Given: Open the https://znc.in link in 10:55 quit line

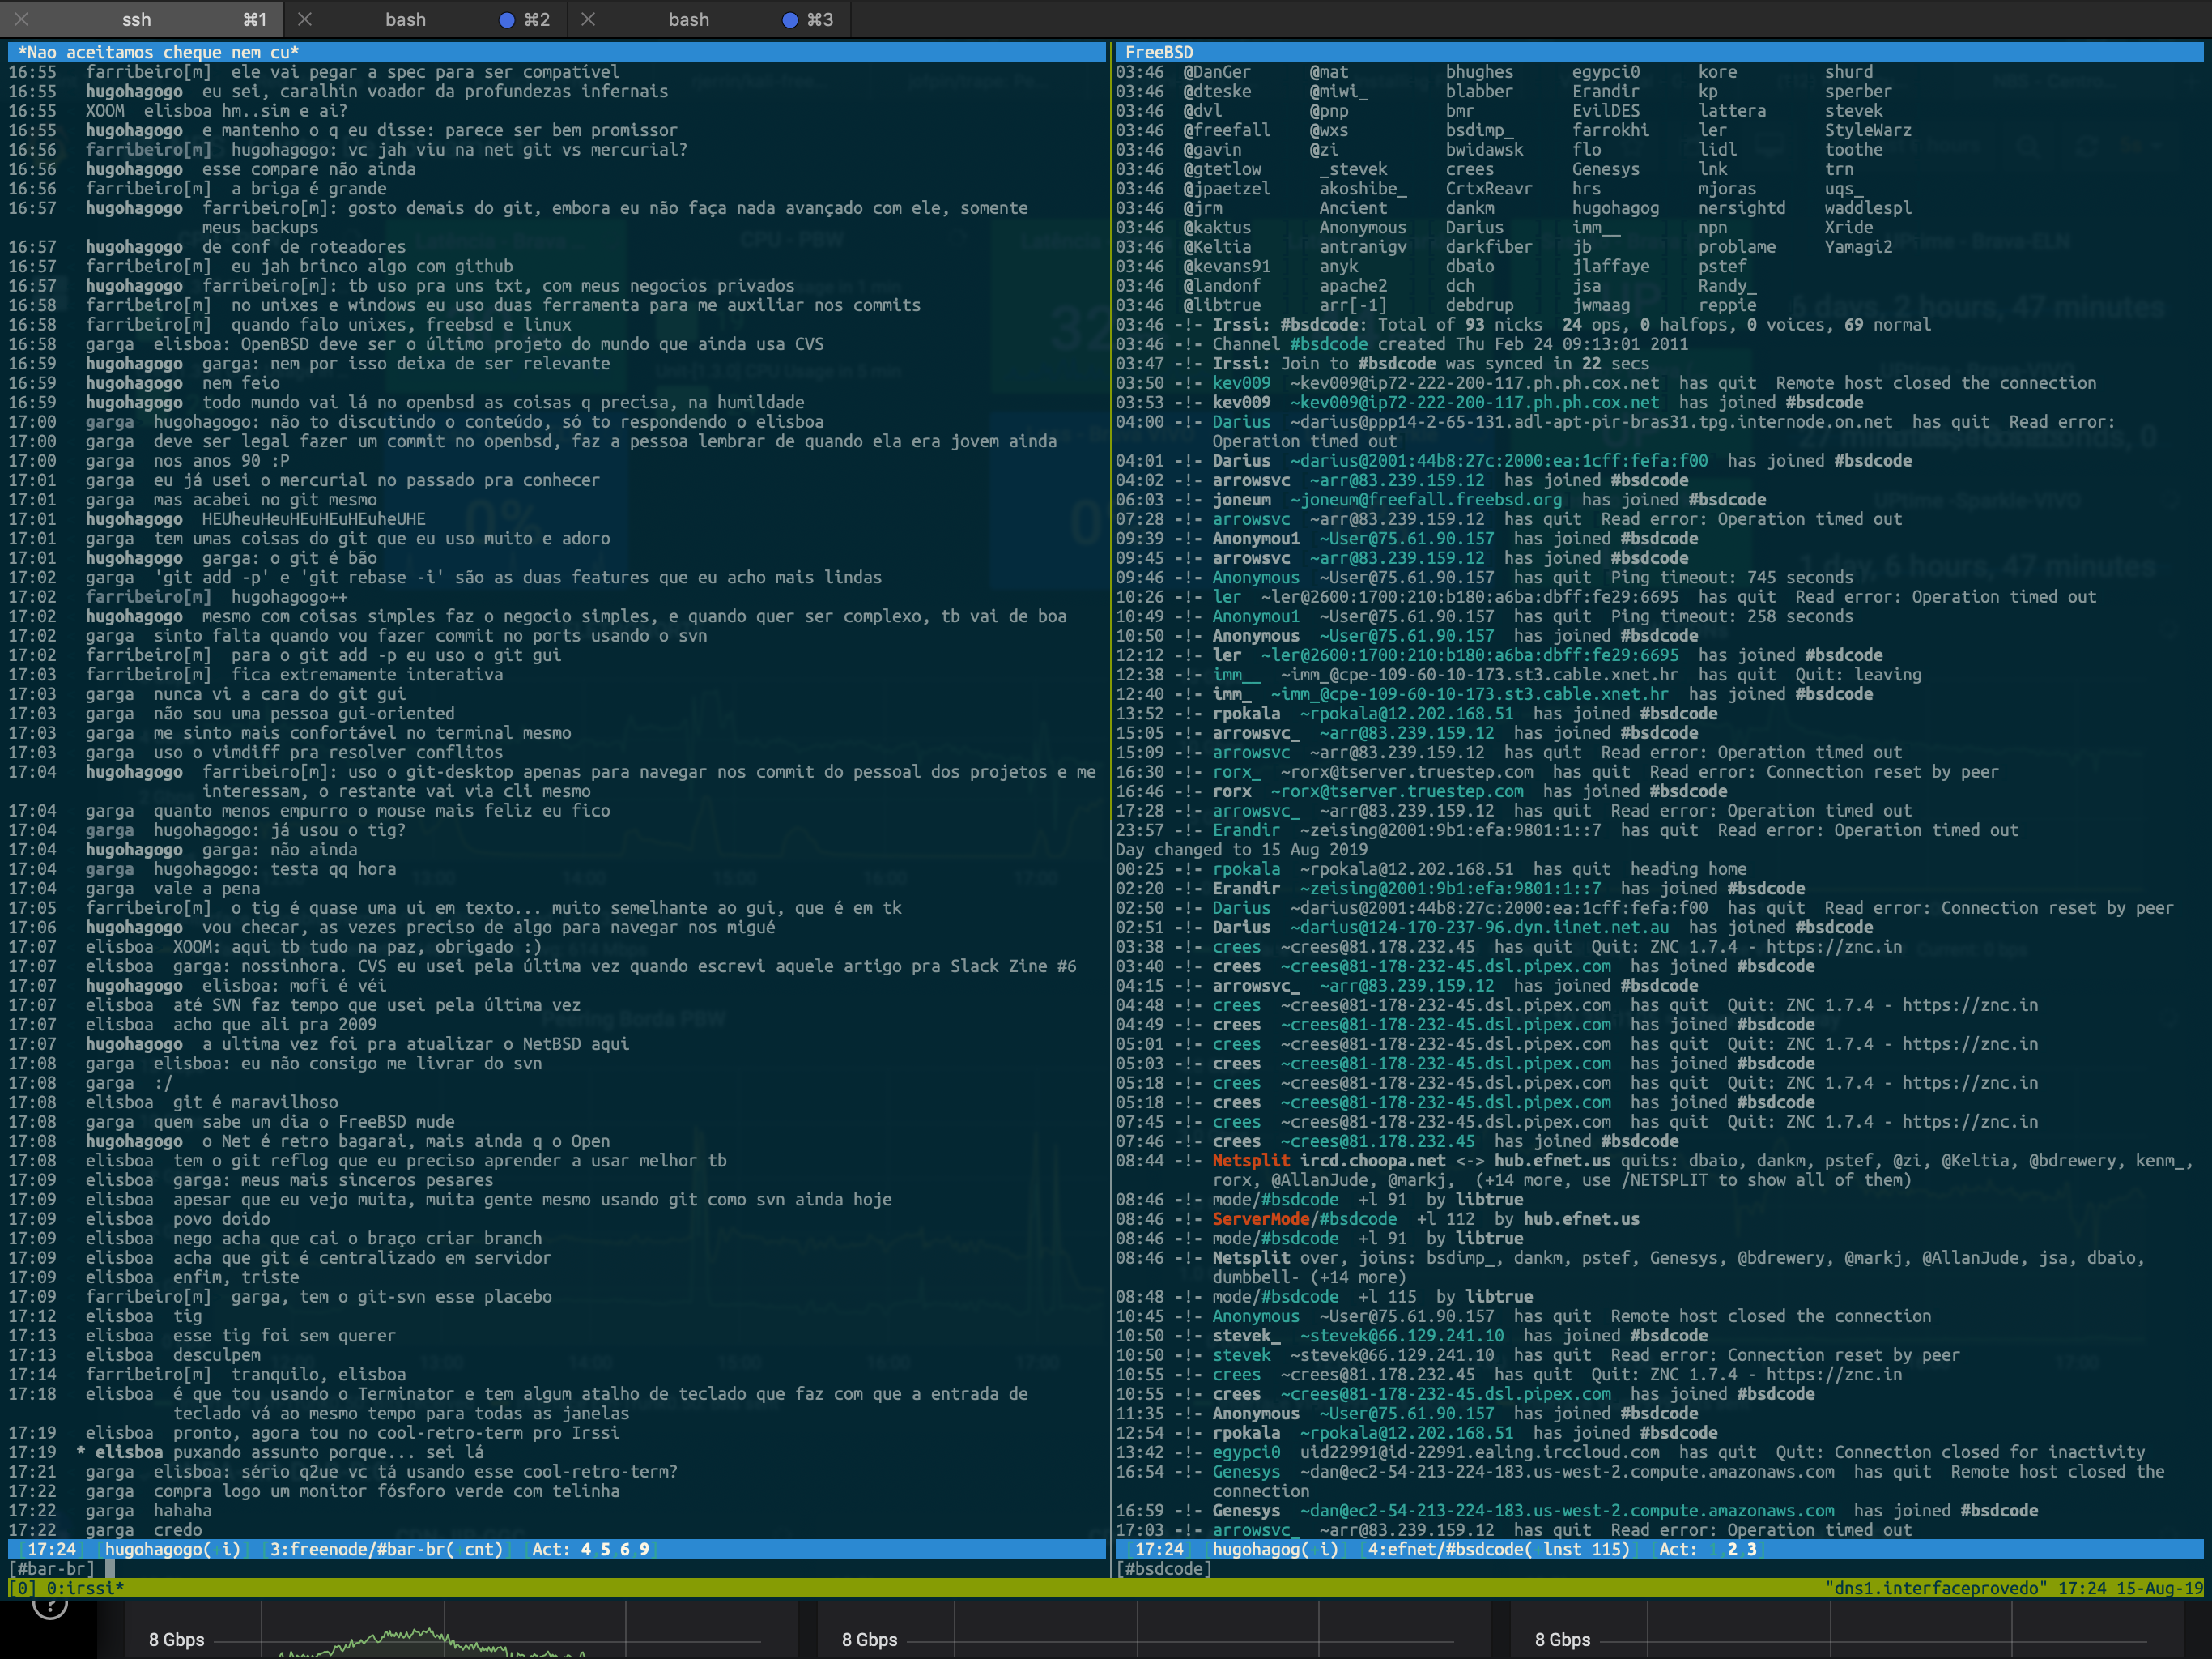Looking at the screenshot, I should tap(1834, 1375).
